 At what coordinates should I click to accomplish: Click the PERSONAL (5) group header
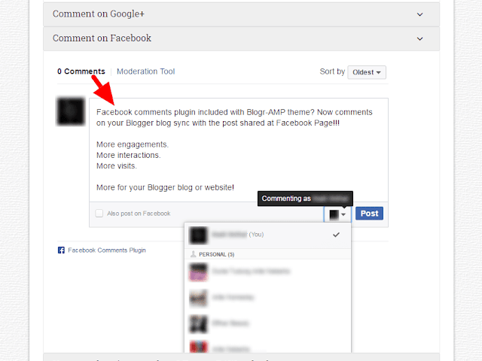coord(267,254)
